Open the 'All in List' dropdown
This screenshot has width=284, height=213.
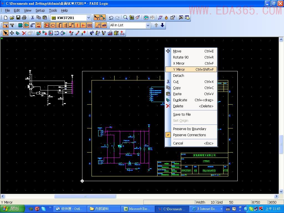pos(148,25)
